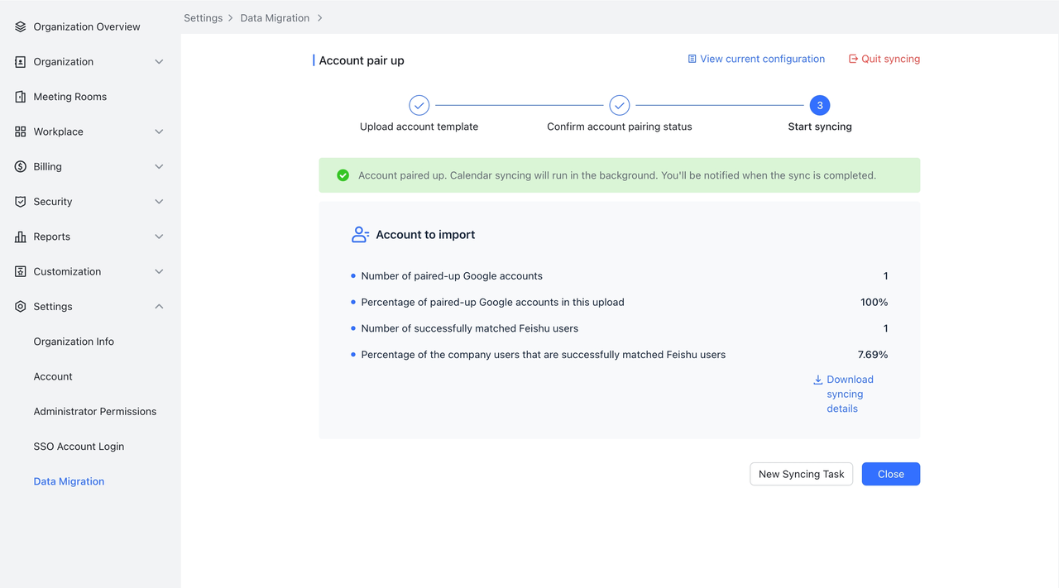The width and height of the screenshot is (1059, 588).
Task: Select Organization Info in Settings
Action: tap(74, 342)
